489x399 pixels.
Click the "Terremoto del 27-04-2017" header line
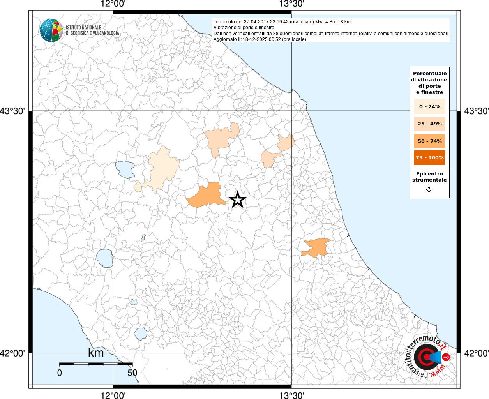click(x=282, y=22)
